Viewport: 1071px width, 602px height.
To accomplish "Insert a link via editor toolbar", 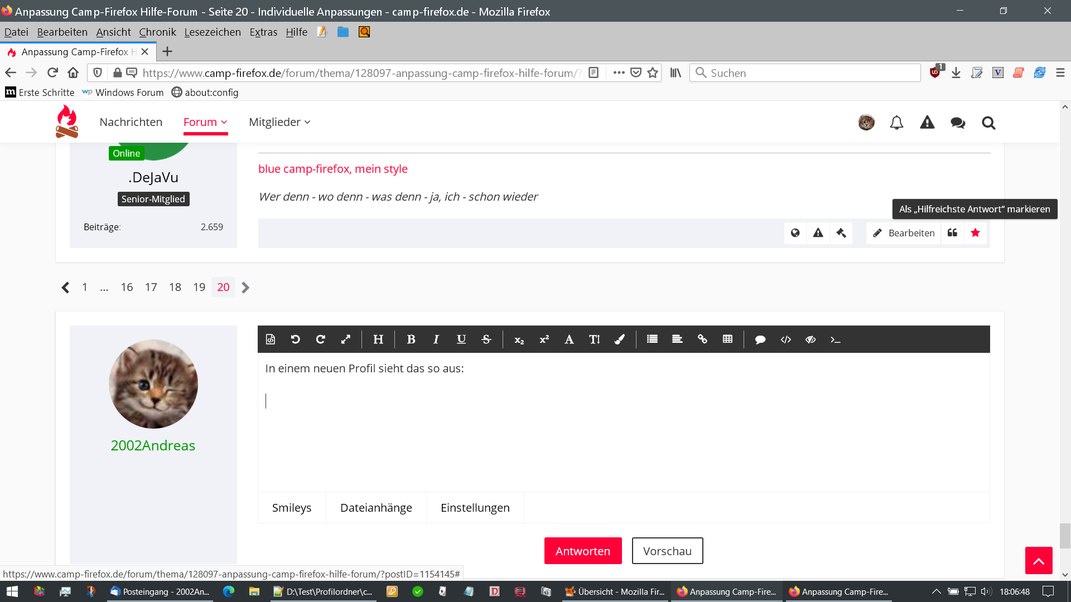I will pos(702,339).
